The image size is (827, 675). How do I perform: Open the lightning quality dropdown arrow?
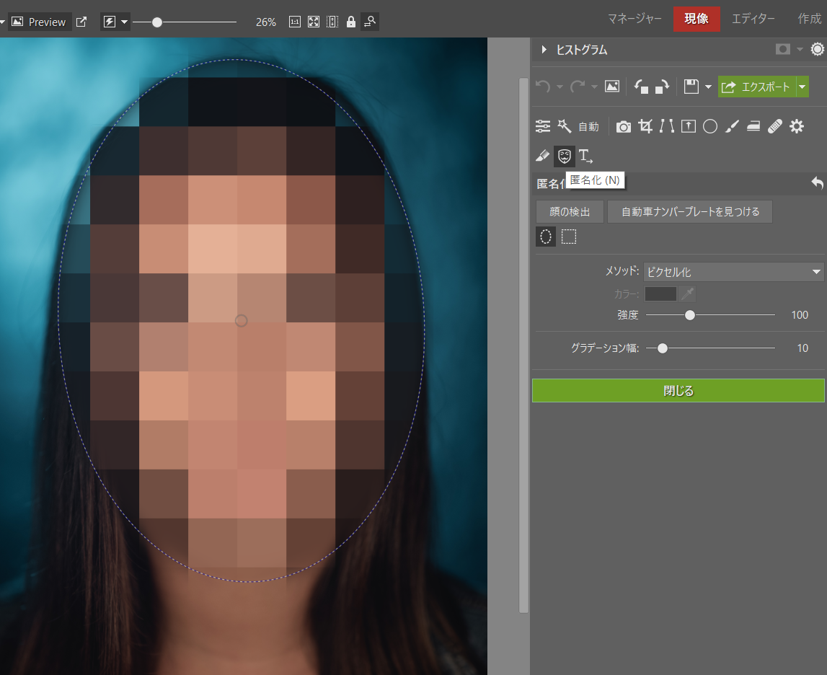125,22
